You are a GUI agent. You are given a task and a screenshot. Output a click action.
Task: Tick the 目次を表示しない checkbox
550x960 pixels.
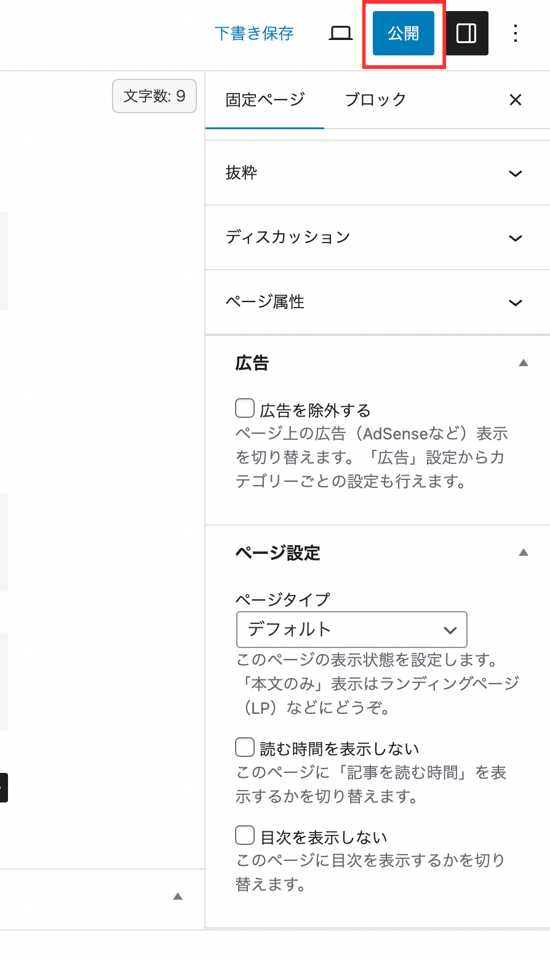click(x=245, y=836)
